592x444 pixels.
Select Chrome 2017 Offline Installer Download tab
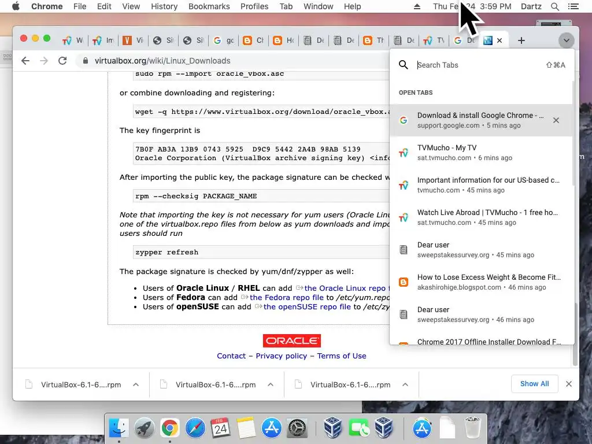coord(480,340)
